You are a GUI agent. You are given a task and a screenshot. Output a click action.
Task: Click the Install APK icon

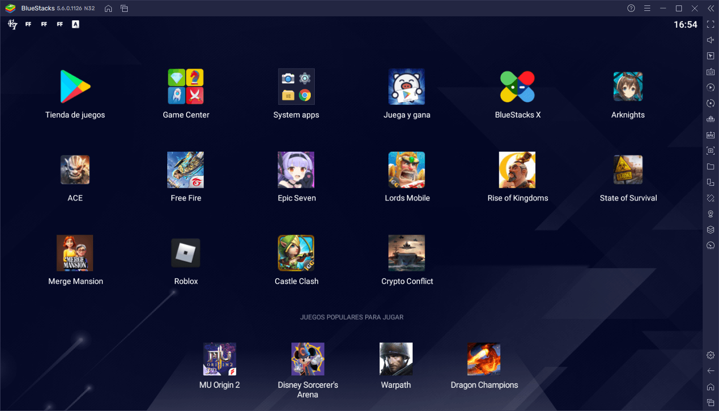point(711,135)
